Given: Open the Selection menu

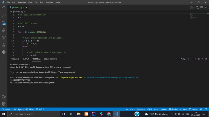Looking at the screenshot, I should pos(22,2).
